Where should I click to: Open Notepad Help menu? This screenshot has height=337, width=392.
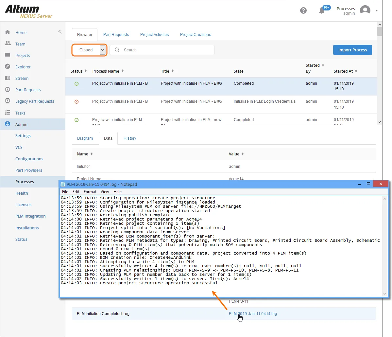(117, 192)
